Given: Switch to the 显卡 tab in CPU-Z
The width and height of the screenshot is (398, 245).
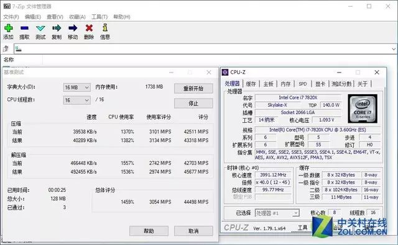Looking at the screenshot, I should point(320,84).
